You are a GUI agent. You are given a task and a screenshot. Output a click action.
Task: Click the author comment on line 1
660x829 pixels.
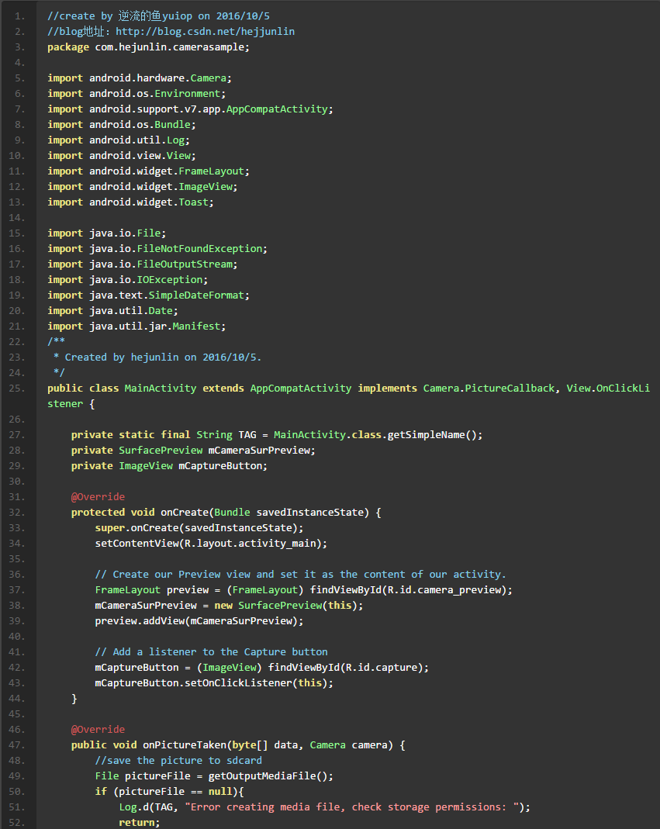click(x=159, y=16)
